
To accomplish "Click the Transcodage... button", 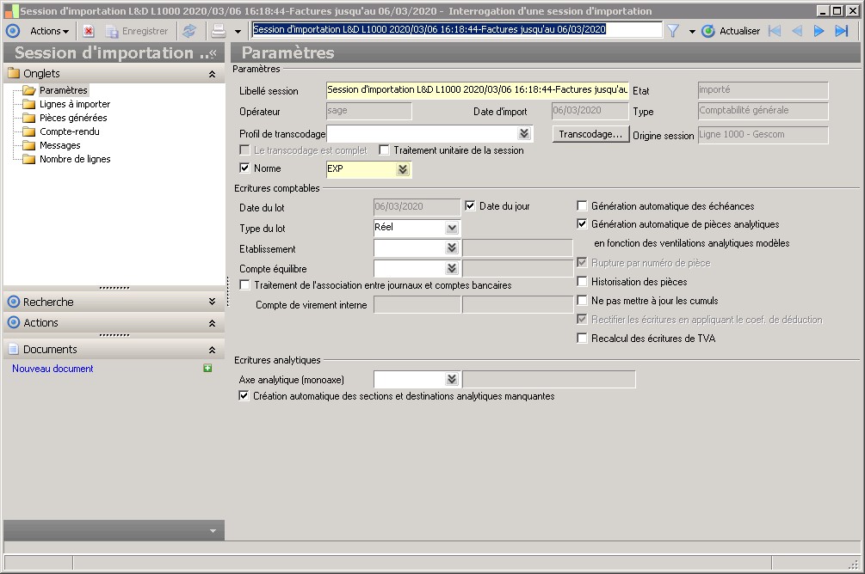I will tap(590, 135).
